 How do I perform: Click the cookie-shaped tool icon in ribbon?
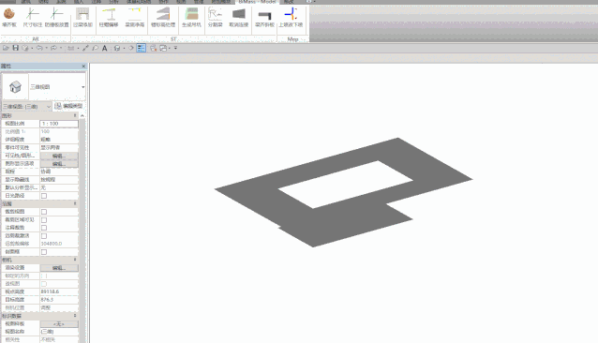[x=9, y=14]
